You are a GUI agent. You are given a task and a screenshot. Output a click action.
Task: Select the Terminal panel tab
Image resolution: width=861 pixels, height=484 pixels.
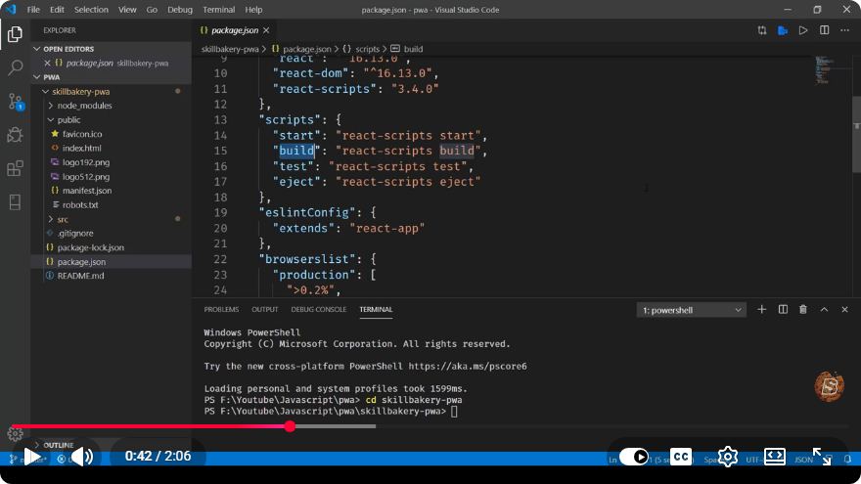pyautogui.click(x=376, y=310)
